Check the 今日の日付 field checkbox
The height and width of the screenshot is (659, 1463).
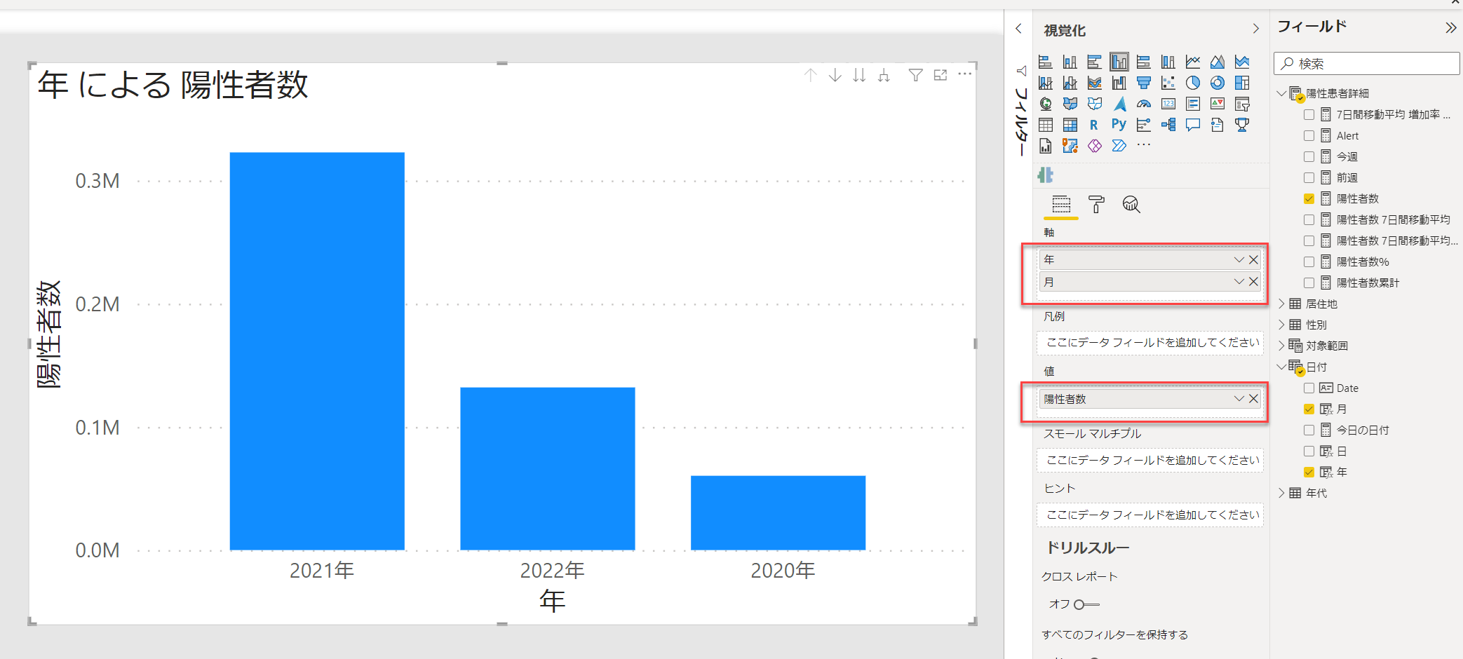(1309, 430)
